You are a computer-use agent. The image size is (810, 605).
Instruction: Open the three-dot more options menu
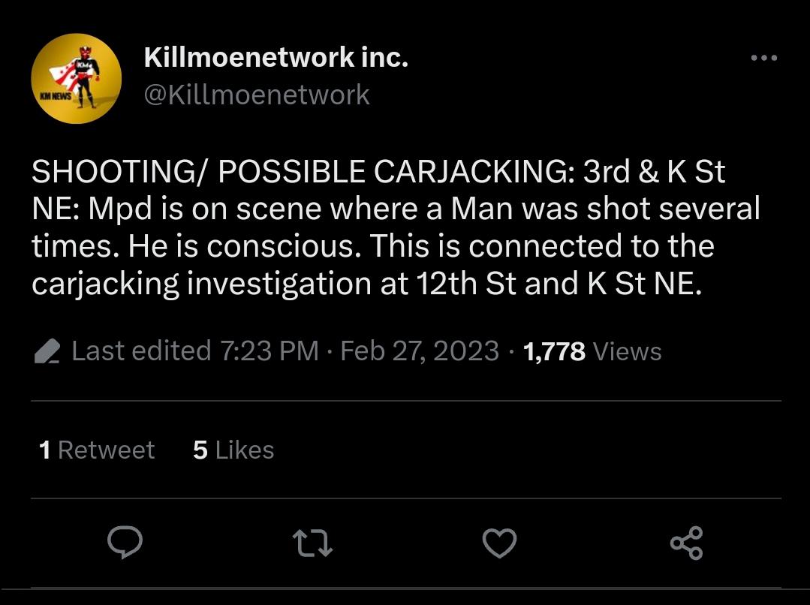coord(763,59)
